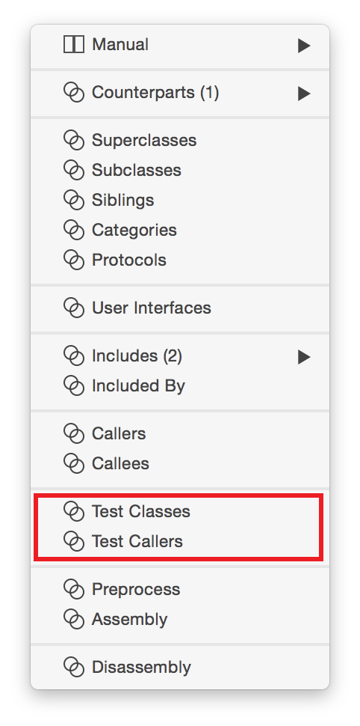The height and width of the screenshot is (726, 360).
Task: Choose the Categories menu item
Action: (x=180, y=230)
